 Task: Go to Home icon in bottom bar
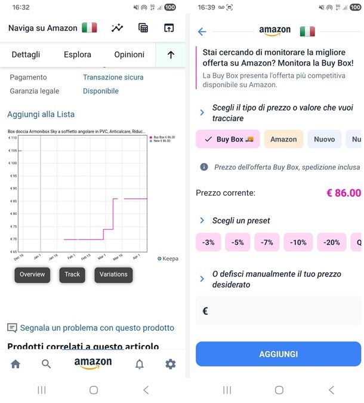[x=16, y=364]
